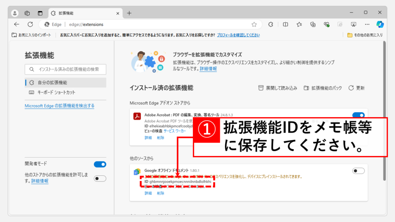Click Find Microsoft Edge extensions link

[x=59, y=106]
